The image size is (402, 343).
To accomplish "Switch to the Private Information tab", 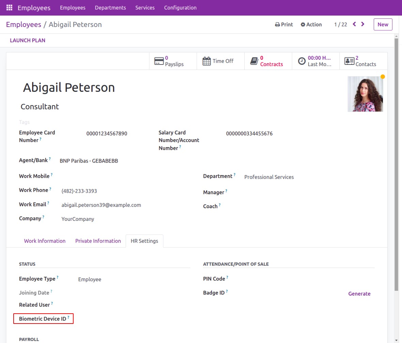I will (98, 241).
